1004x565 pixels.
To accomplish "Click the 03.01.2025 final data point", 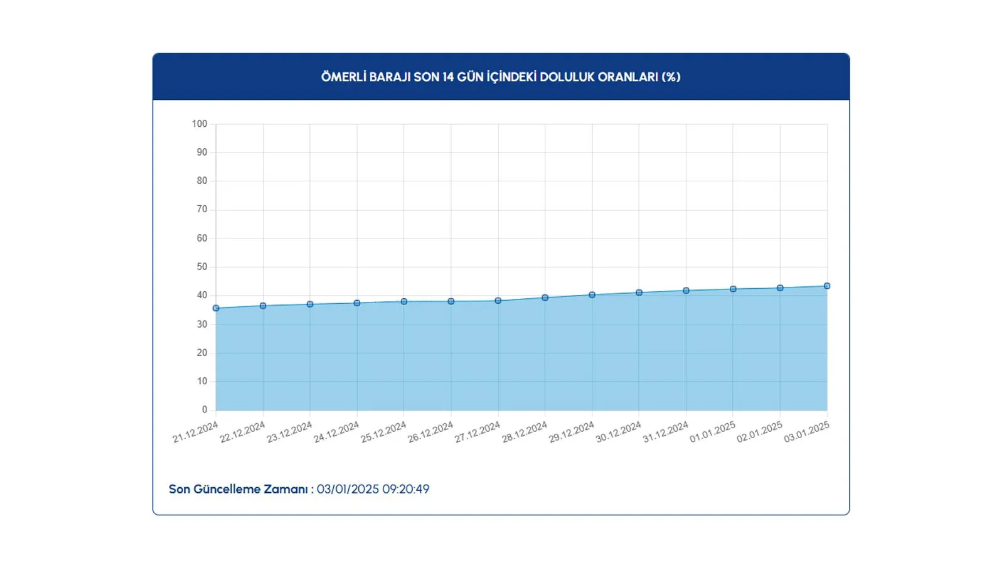I will [x=827, y=286].
